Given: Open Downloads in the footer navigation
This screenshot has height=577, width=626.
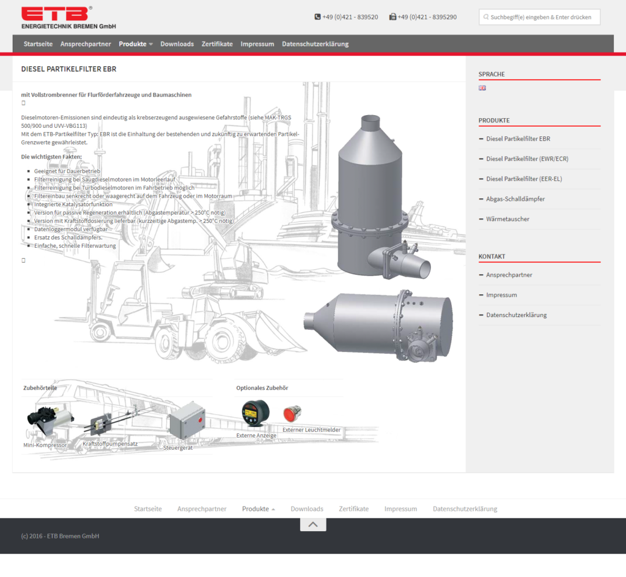Looking at the screenshot, I should point(307,508).
